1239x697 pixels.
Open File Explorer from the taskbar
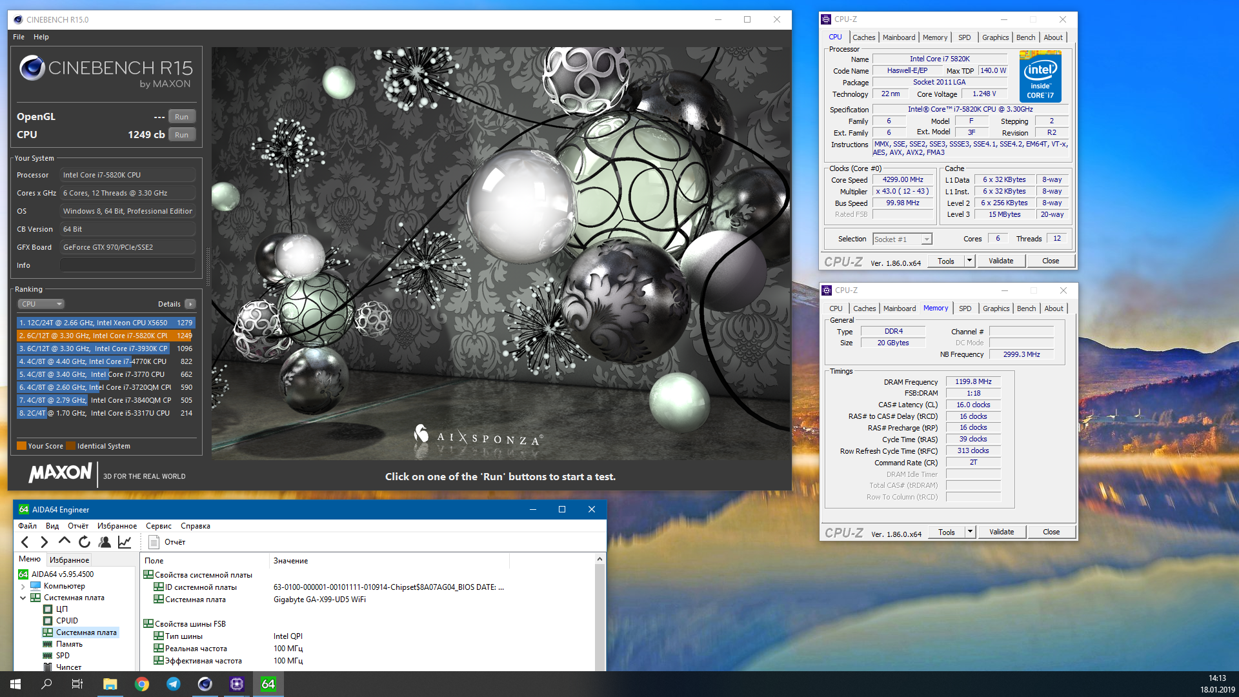point(110,684)
